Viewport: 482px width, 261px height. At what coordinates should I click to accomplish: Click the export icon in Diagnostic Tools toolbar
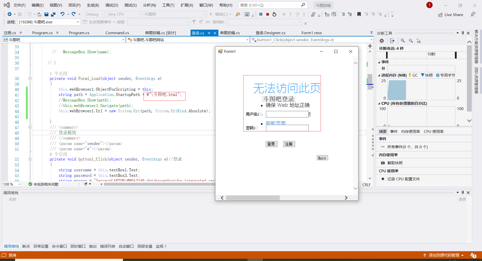(392, 41)
